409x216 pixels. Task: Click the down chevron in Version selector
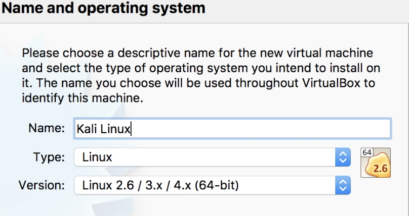pyautogui.click(x=343, y=189)
